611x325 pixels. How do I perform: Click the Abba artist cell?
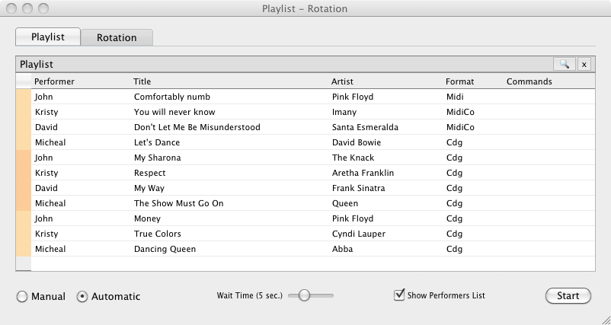[x=343, y=249]
